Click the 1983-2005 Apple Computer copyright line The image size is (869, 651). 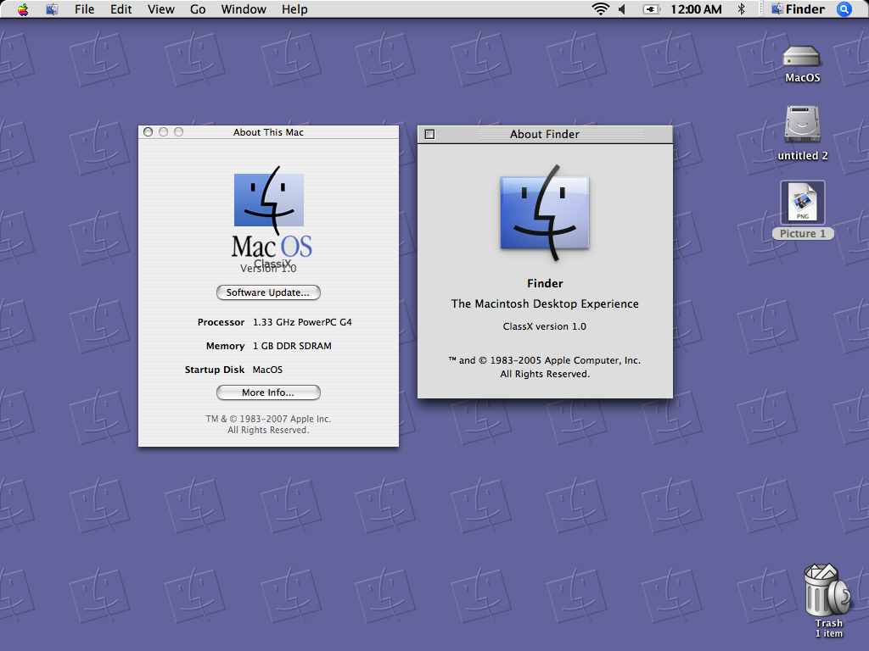(x=544, y=360)
